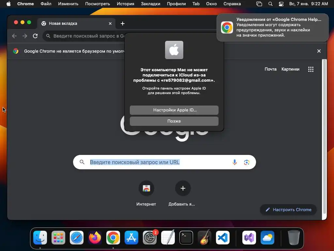Start voice search with microphone icon
334x251 pixels.
tap(235, 162)
